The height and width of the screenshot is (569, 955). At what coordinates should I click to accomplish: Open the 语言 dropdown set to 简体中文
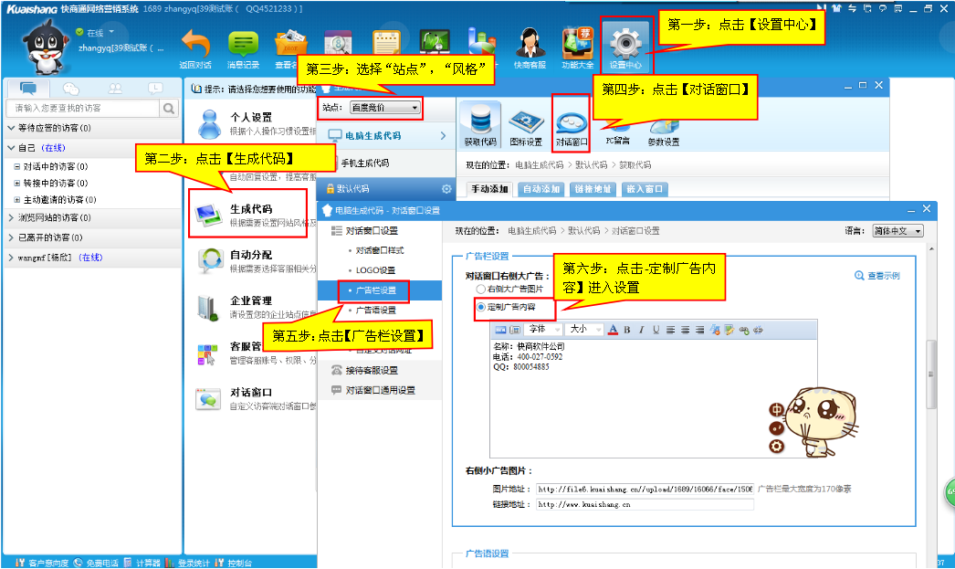tap(897, 231)
